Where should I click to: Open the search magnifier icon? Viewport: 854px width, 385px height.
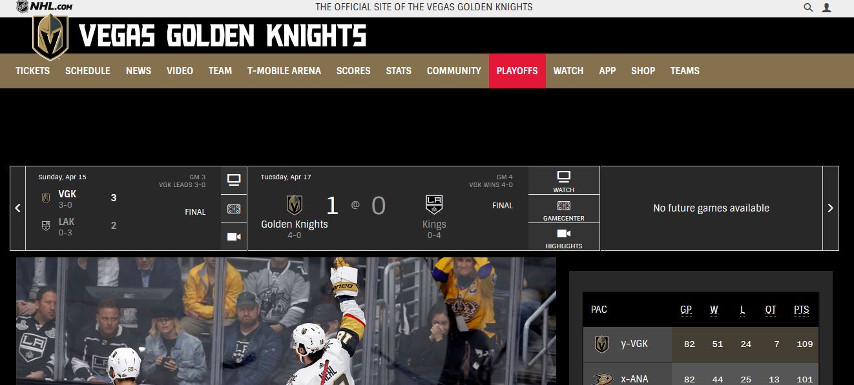coord(808,8)
